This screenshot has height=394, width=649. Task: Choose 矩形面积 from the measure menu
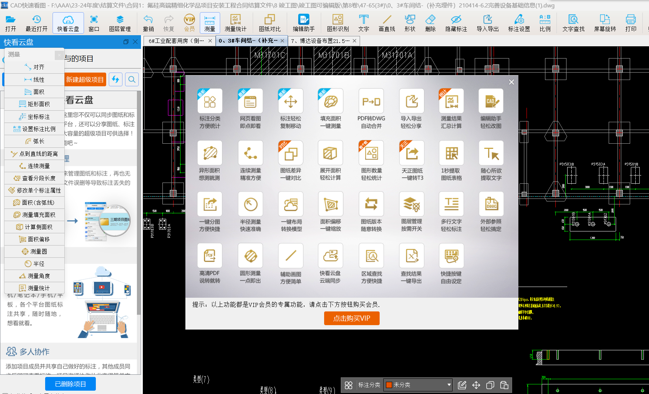coord(34,104)
